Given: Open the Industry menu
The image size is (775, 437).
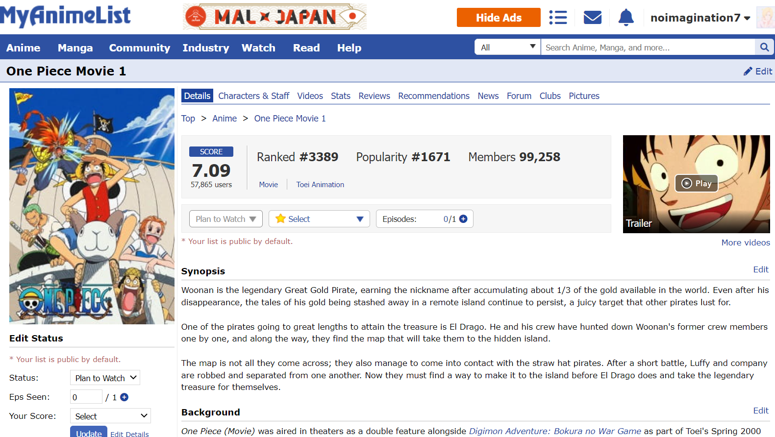Looking at the screenshot, I should point(205,48).
